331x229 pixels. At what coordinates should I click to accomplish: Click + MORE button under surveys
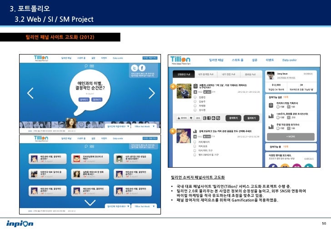(x=291, y=137)
